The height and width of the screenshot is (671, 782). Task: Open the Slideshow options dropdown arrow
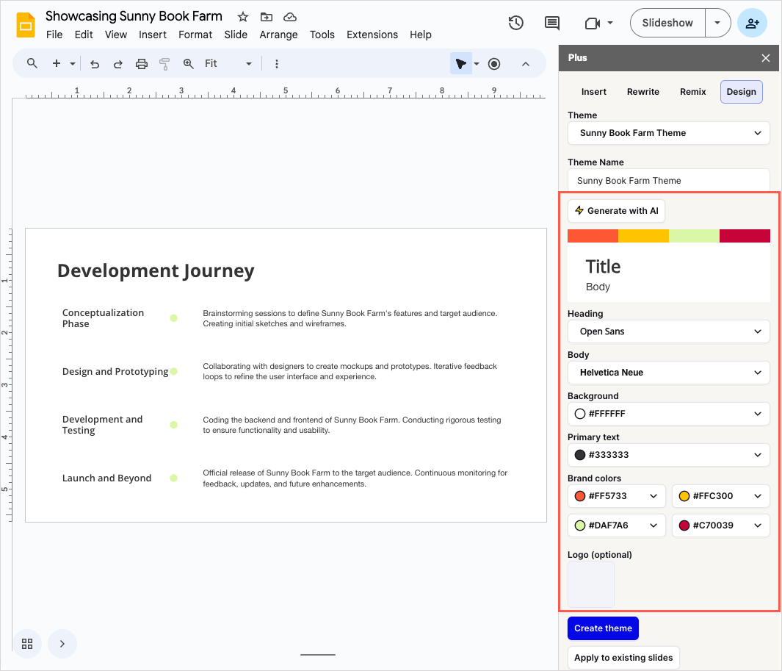click(x=717, y=23)
